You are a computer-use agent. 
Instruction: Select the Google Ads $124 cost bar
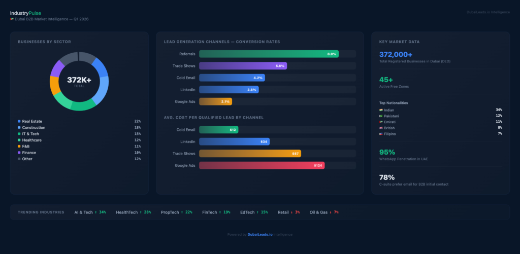[262, 165]
